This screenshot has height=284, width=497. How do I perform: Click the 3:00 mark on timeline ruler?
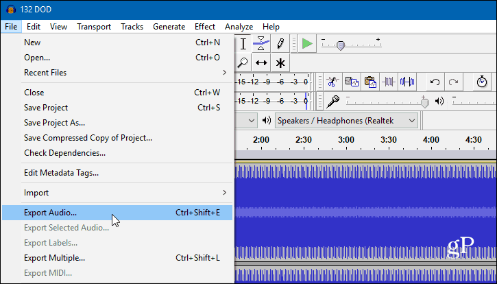(x=346, y=140)
